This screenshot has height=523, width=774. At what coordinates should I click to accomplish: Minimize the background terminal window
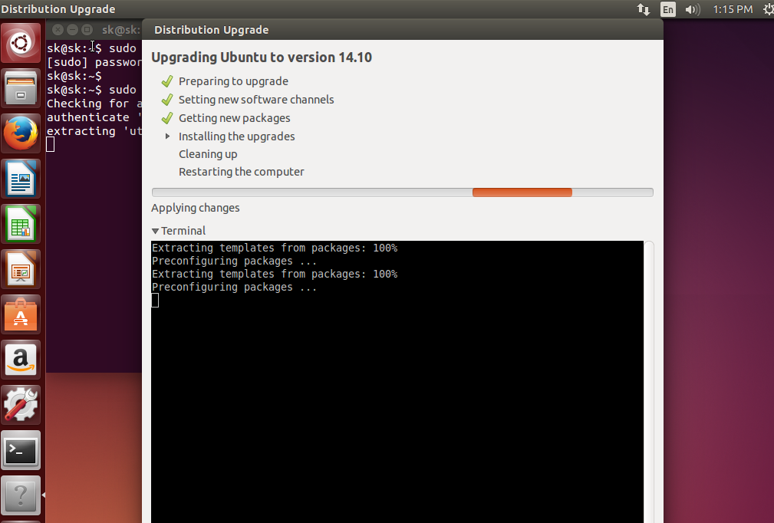(72, 30)
